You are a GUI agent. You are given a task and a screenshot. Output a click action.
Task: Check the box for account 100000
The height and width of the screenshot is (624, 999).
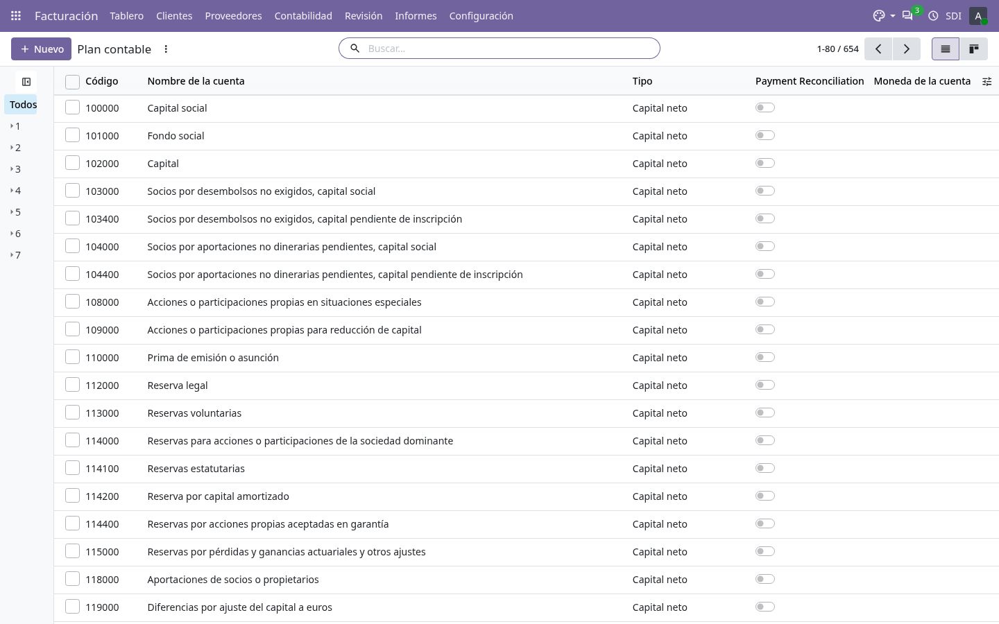pos(72,107)
